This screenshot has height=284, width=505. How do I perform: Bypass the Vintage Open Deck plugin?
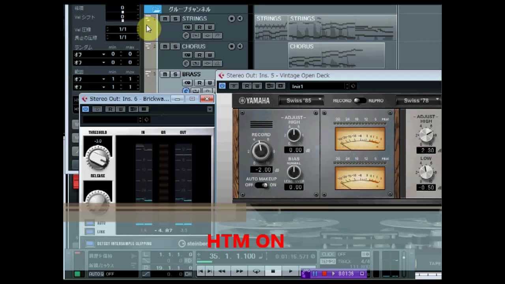(222, 86)
